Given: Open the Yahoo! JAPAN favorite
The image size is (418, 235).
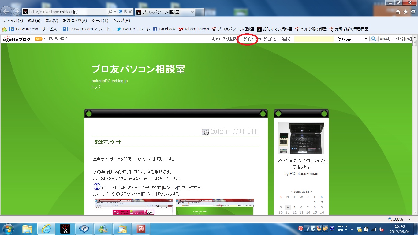Looking at the screenshot, I should pyautogui.click(x=194, y=29).
